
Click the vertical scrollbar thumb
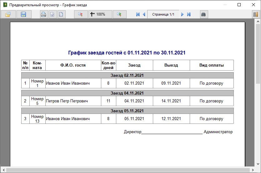[258, 53]
